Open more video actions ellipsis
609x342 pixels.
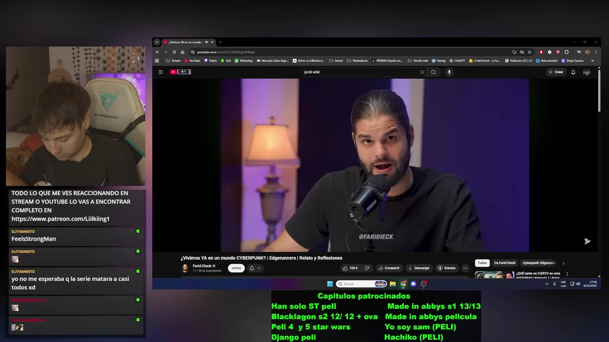click(465, 268)
